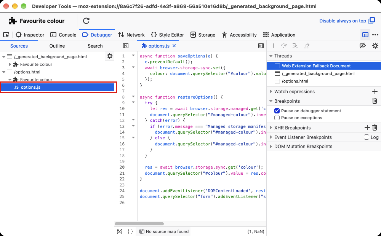381x236 pixels.
Task: Click cursor position (1, NaN) text
Action: (x=256, y=231)
